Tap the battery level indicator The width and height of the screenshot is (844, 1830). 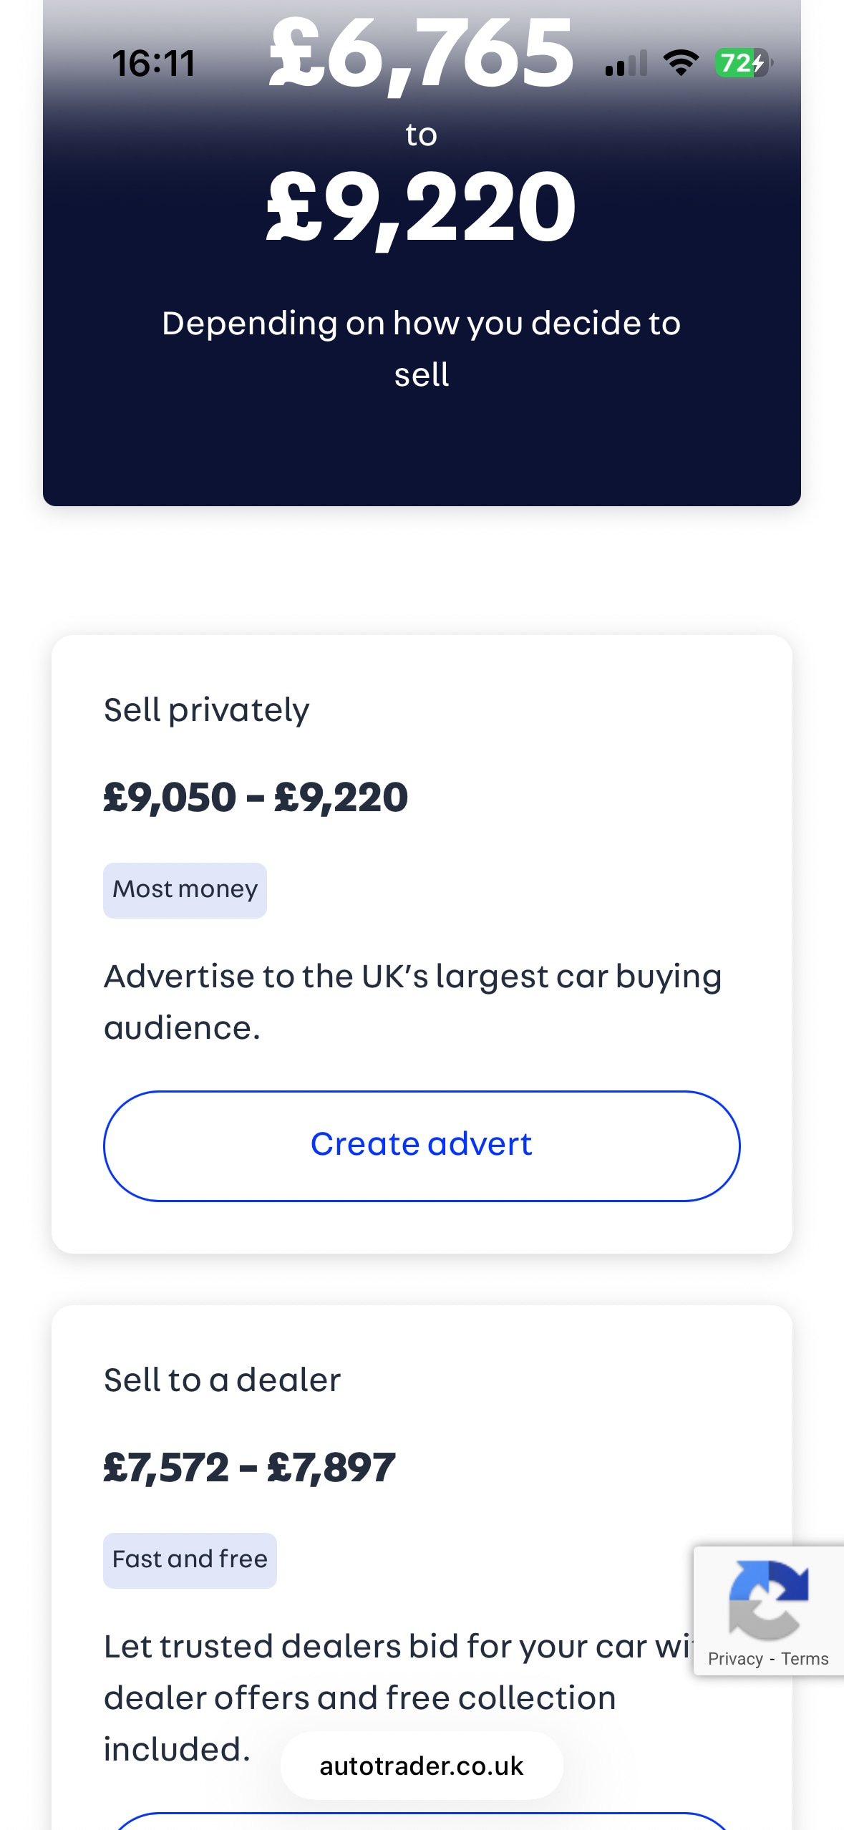click(x=742, y=63)
